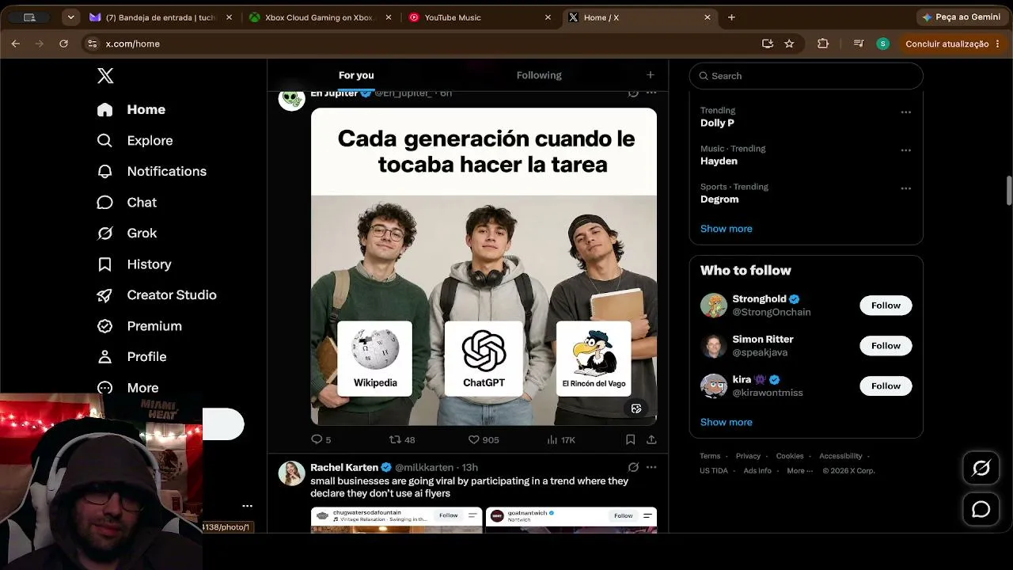Open the Chrome extensions puzzle icon

823,44
